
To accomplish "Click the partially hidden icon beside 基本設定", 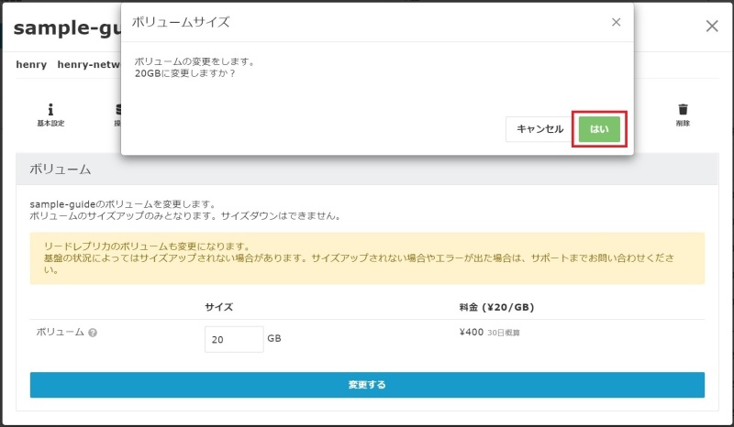I will [x=117, y=114].
